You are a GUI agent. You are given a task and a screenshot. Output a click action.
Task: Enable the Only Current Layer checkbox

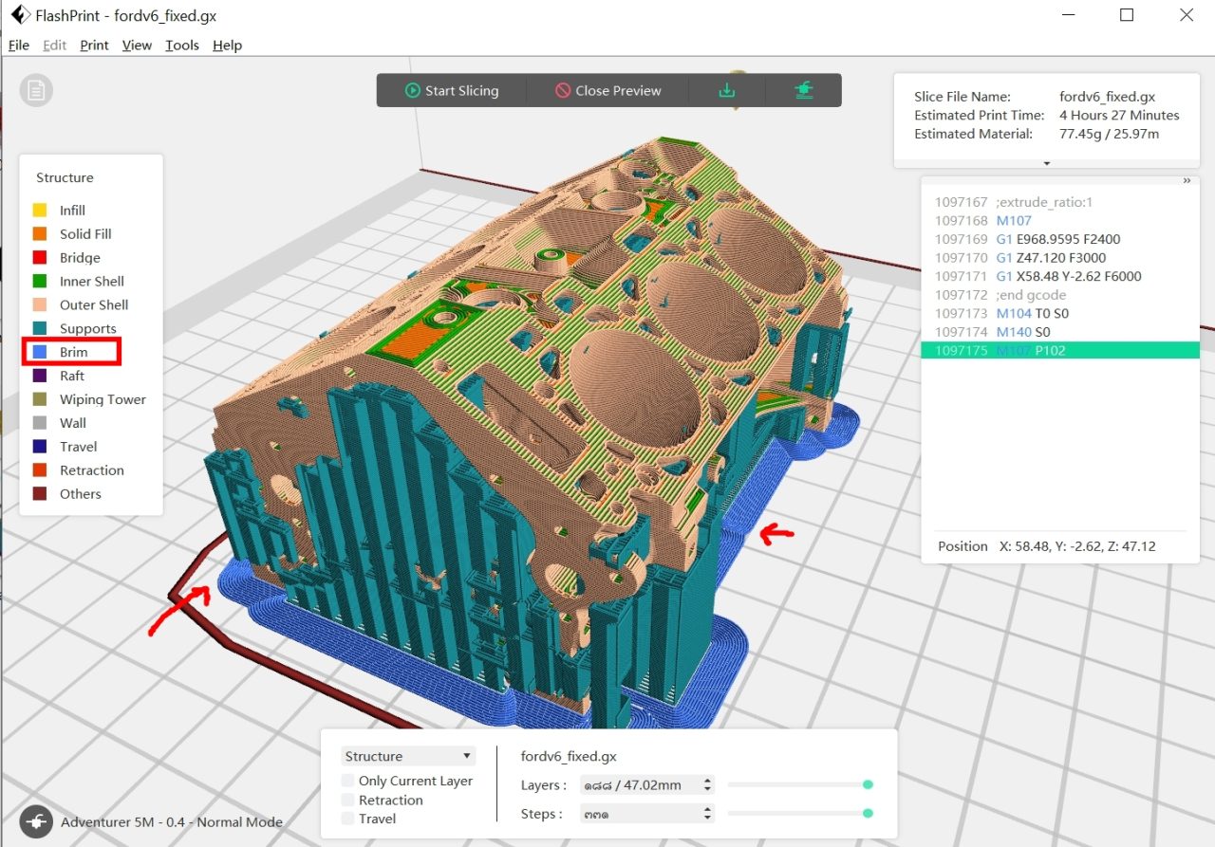[x=349, y=781]
